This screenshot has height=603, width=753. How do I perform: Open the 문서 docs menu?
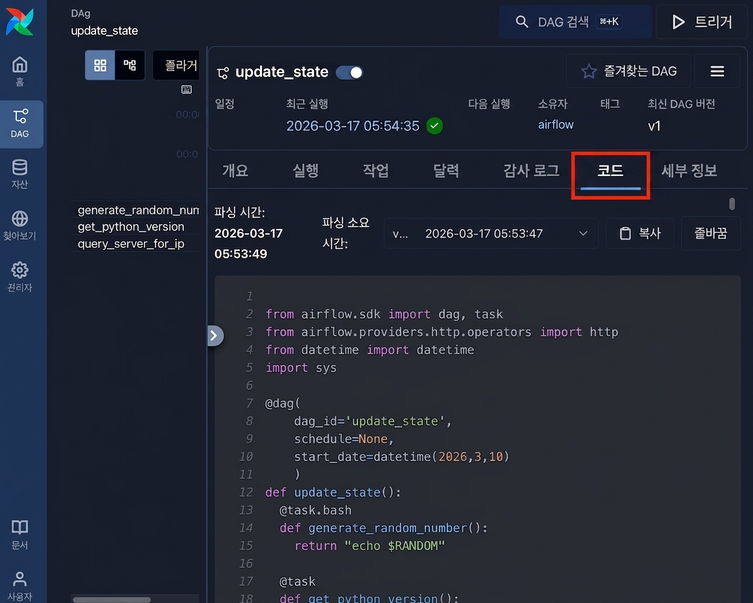click(x=20, y=535)
